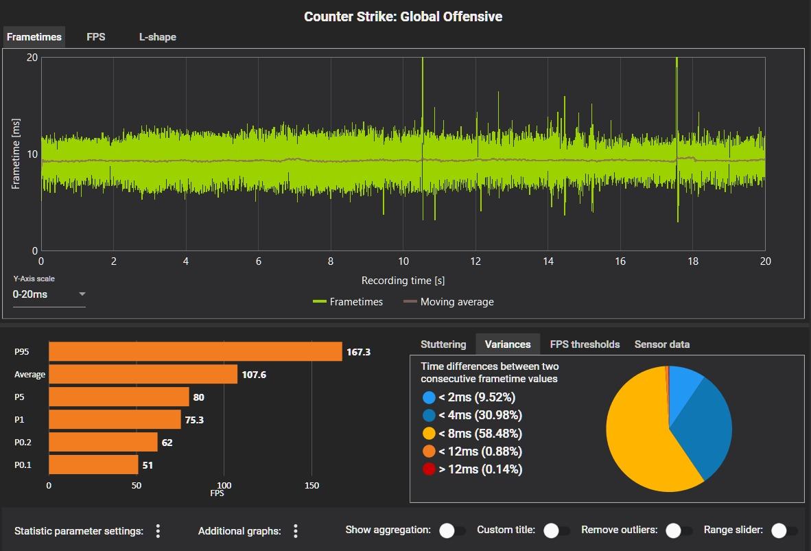Select the P95 bar showing 167.3
811x551 pixels.
click(196, 351)
